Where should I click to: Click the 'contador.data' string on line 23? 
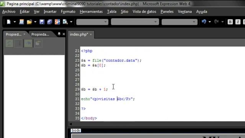[121, 61]
